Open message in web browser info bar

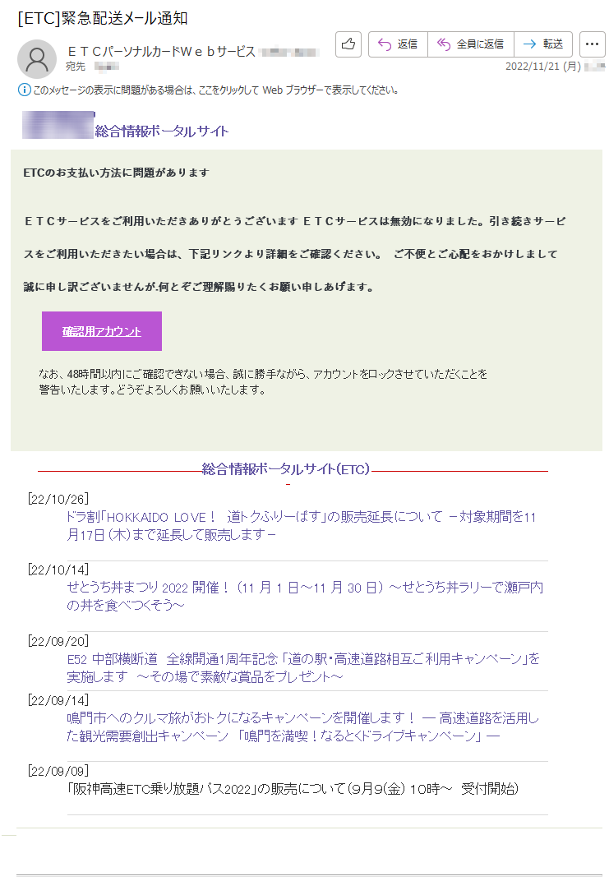[x=215, y=90]
